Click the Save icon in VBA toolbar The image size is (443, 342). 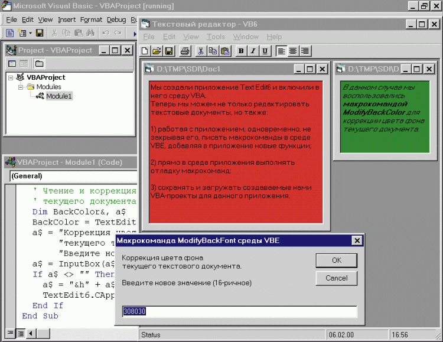click(x=40, y=33)
